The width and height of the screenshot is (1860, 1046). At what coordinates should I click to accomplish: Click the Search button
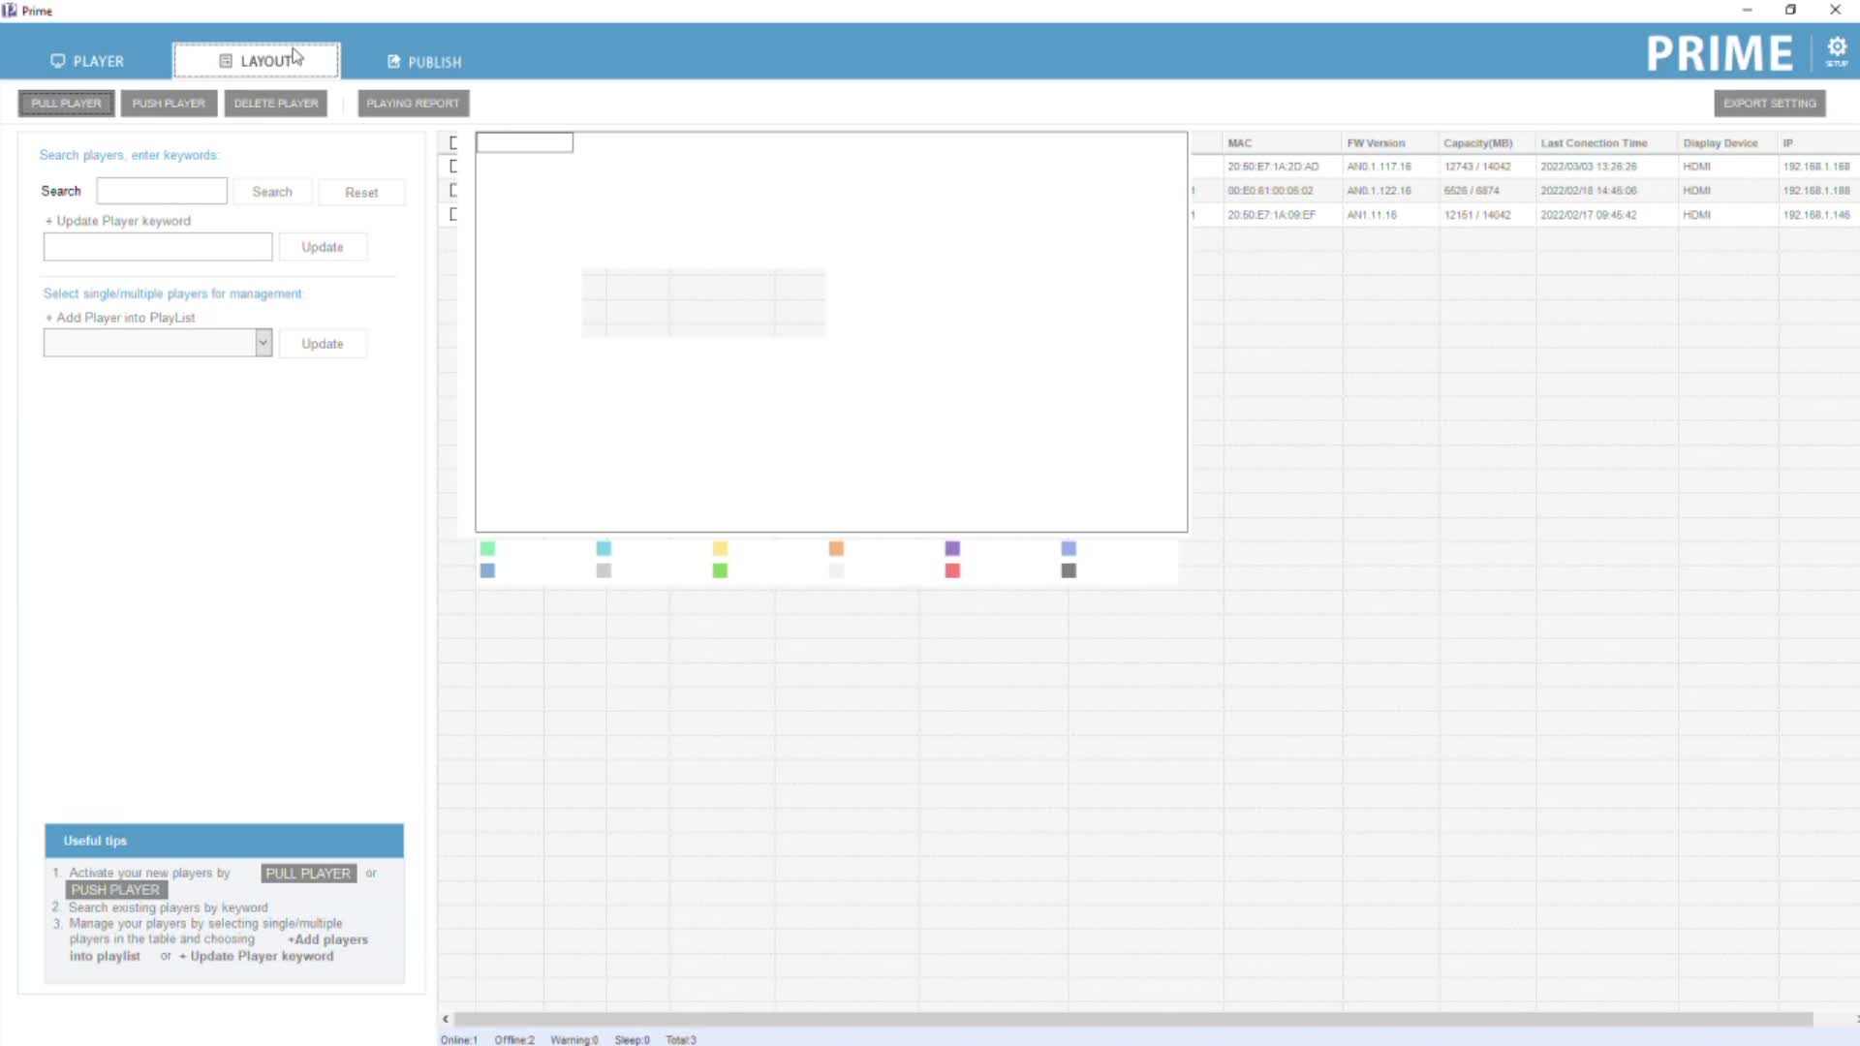[272, 192]
